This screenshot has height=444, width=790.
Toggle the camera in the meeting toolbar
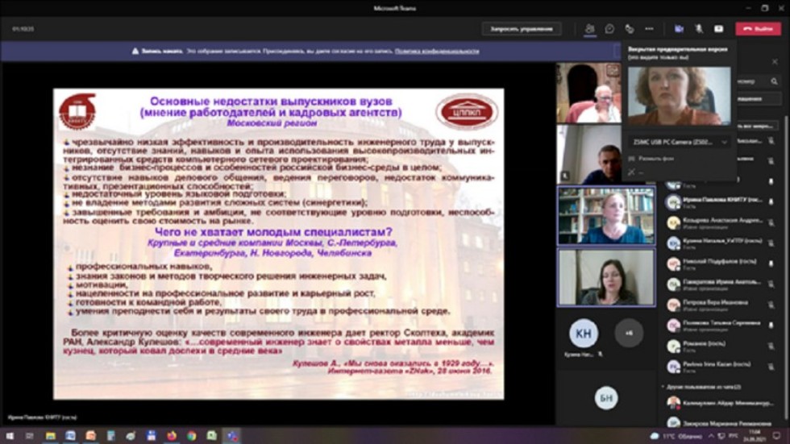click(x=679, y=29)
